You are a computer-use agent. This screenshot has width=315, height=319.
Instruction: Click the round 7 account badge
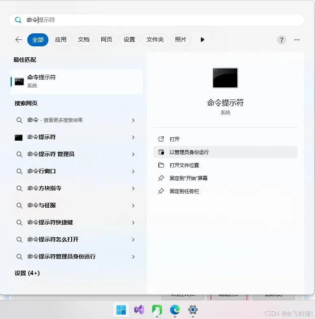(281, 40)
